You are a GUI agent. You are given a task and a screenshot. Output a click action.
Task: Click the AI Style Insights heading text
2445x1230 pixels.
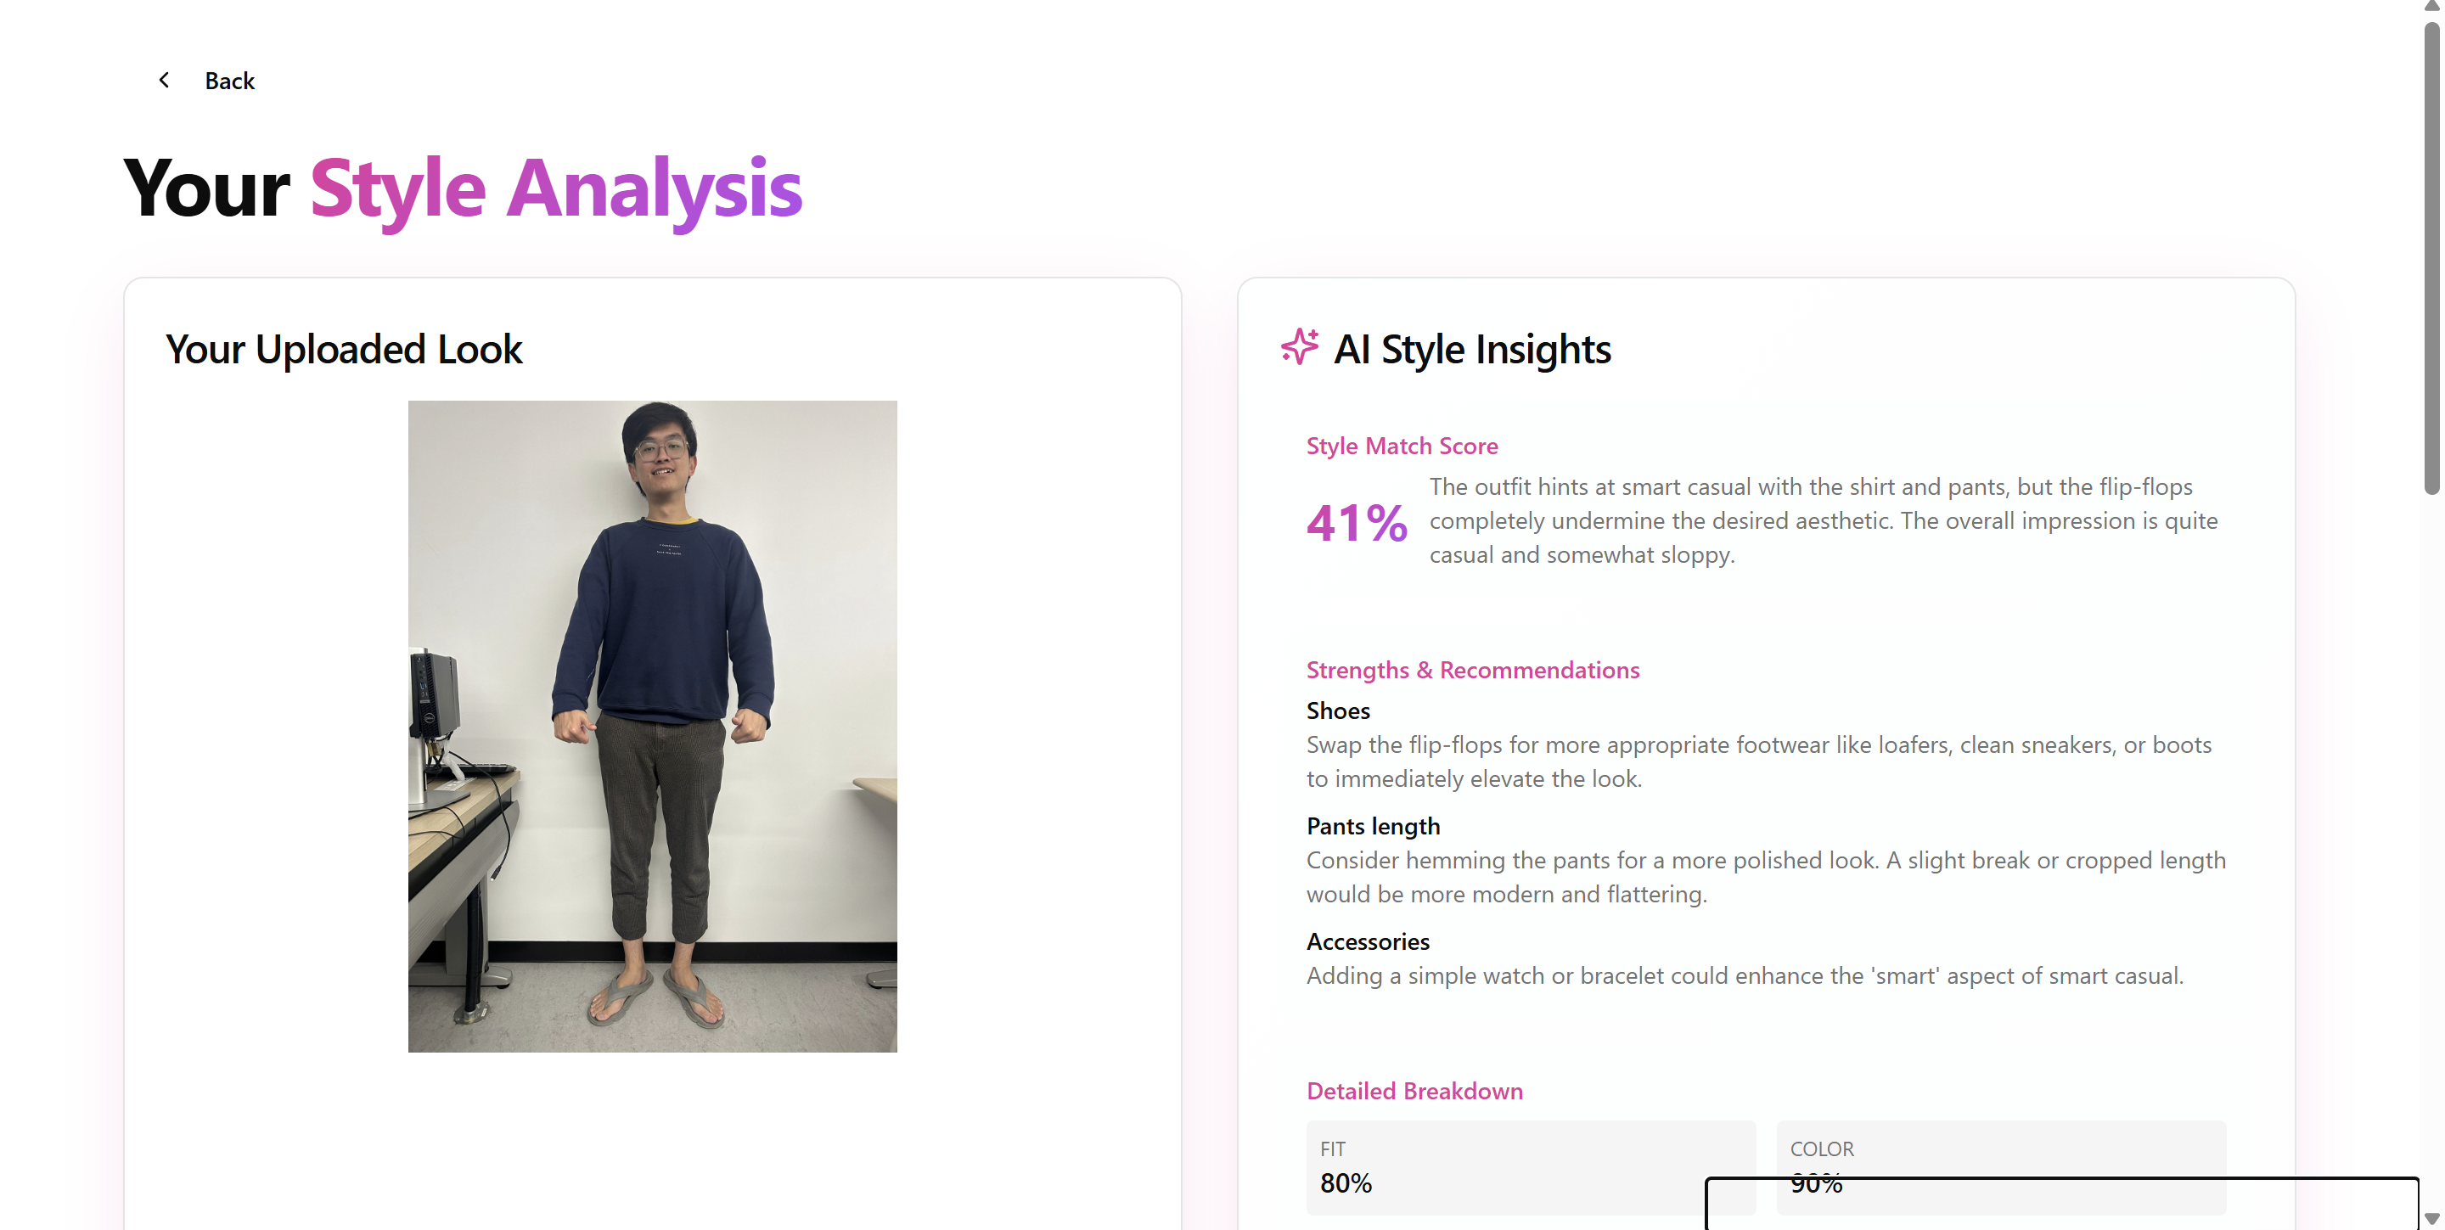(x=1471, y=349)
